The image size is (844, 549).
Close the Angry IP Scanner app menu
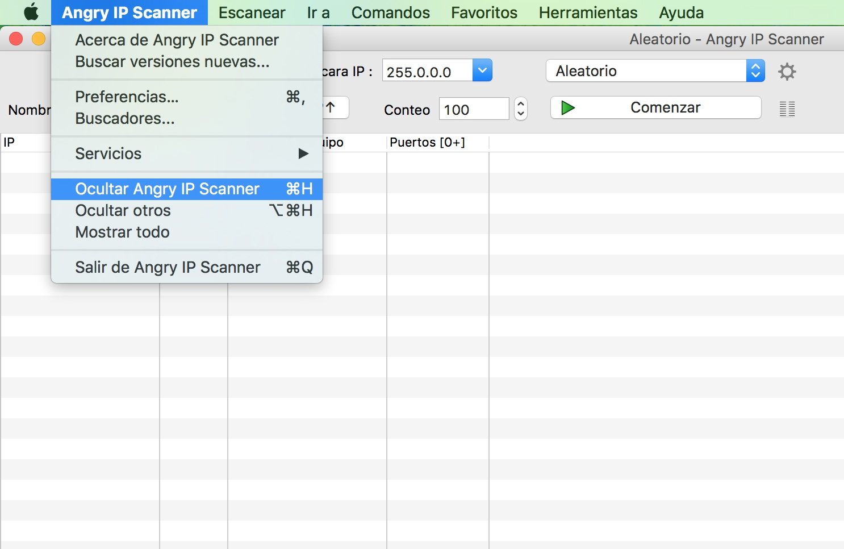(x=129, y=13)
